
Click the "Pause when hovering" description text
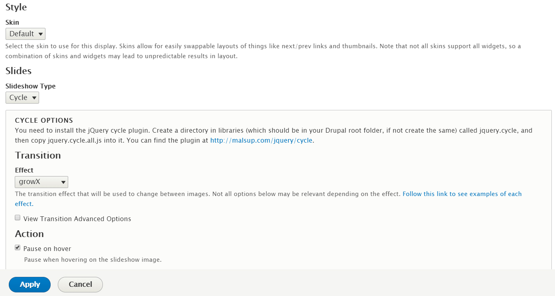93,260
